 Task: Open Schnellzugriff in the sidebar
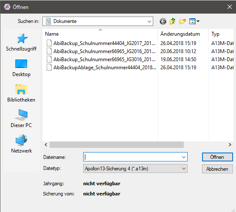click(21, 42)
